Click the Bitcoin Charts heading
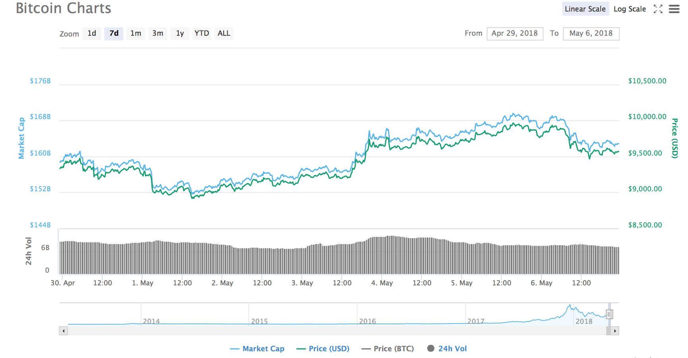Viewport: 688px width, 358px height. (64, 8)
